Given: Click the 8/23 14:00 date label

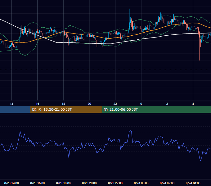Looking at the screenshot, I should click(x=11, y=183).
